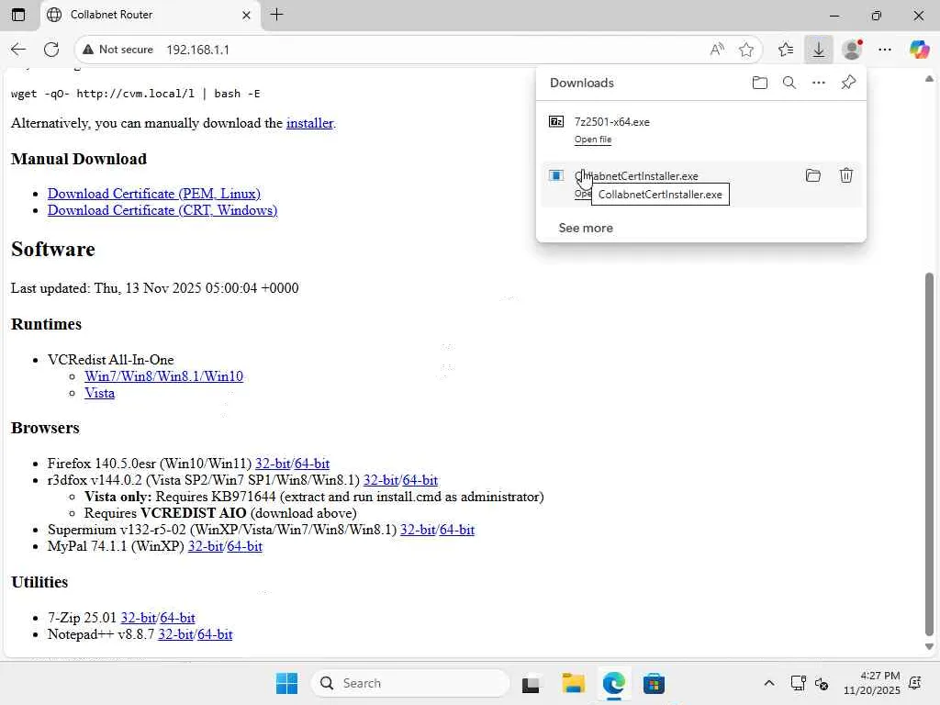940x705 pixels.
Task: Download 7-Zip 25.01 32-bit
Action: (x=139, y=618)
